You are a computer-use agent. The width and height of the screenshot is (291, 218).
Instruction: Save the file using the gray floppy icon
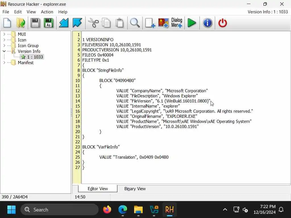[35, 23]
